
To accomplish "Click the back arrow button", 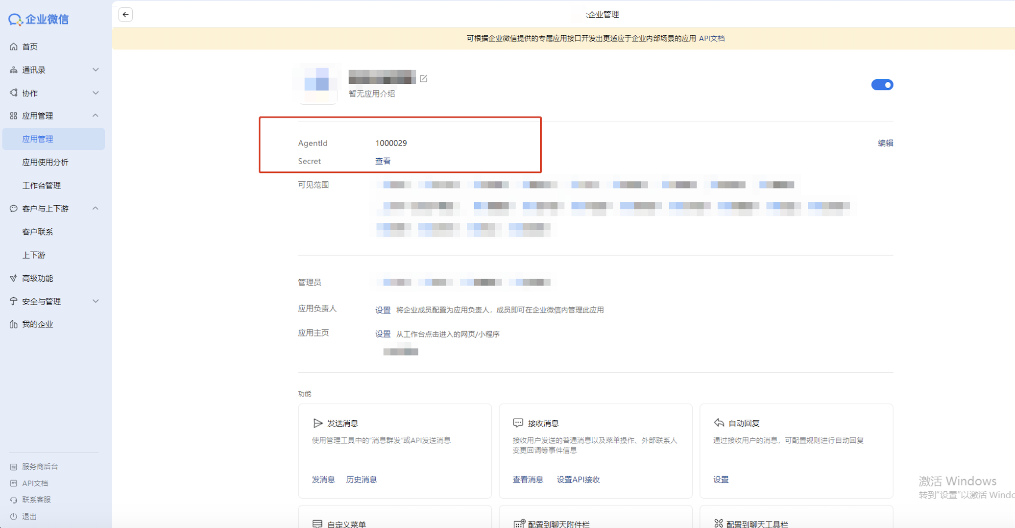I will click(x=125, y=15).
